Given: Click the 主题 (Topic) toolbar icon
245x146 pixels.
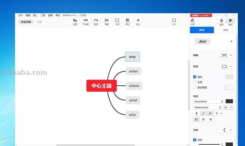Looking at the screenshot, I should 75,20.
